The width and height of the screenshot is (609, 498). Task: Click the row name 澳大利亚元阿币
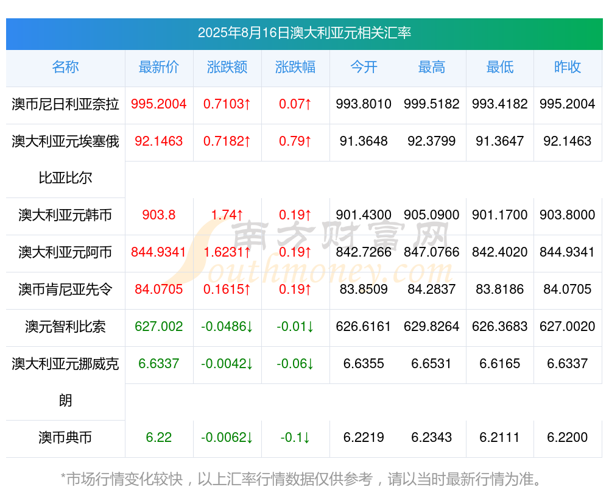(x=65, y=252)
